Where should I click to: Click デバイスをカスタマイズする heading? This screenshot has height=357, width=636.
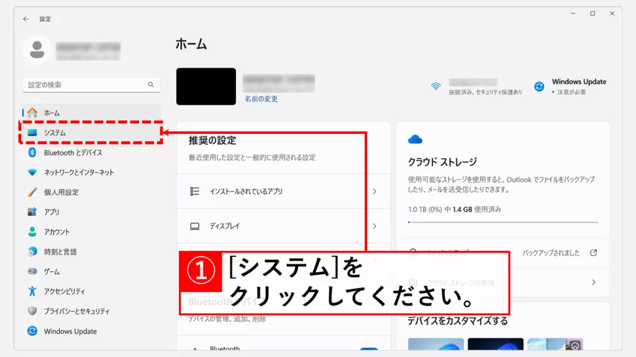pyautogui.click(x=458, y=321)
